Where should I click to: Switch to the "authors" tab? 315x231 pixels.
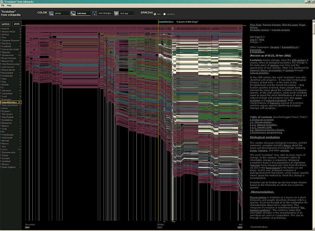pyautogui.click(x=6, y=24)
